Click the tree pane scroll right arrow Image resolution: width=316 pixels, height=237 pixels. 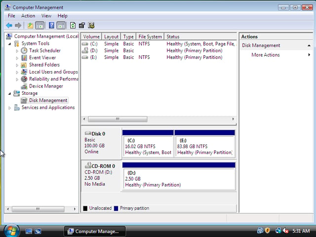[x=75, y=209]
